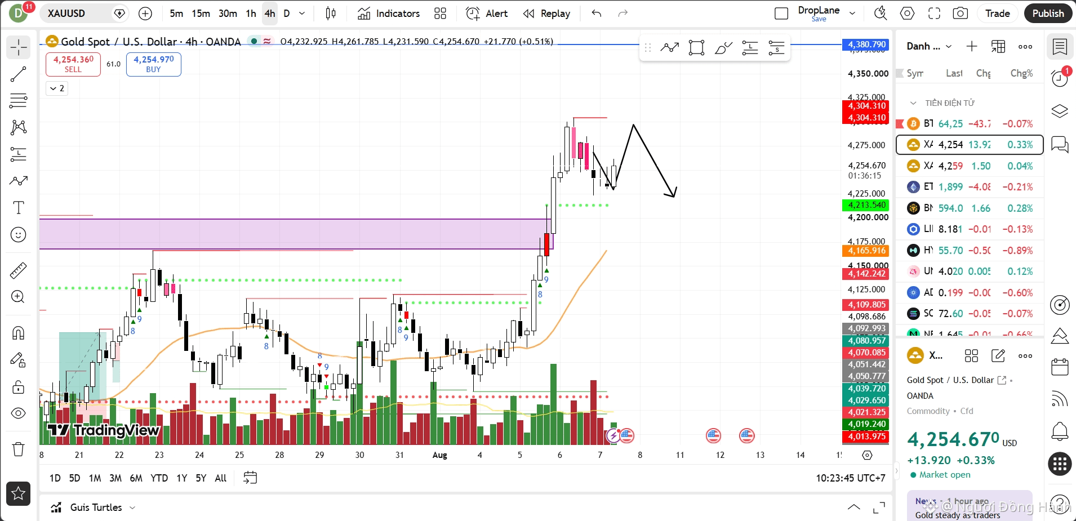Enter fullscreen mode
Image resolution: width=1076 pixels, height=521 pixels.
point(934,14)
